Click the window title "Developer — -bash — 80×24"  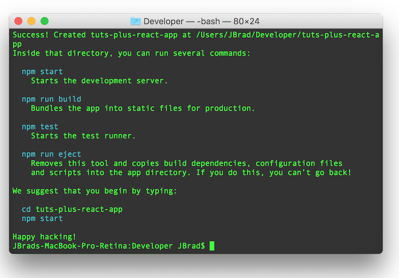coord(201,22)
